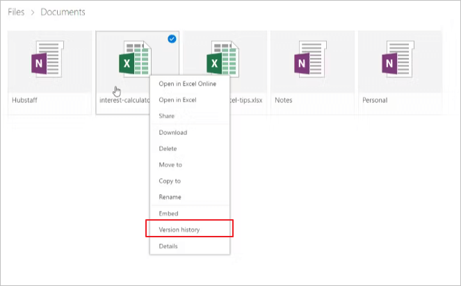The image size is (461, 286).
Task: Navigate to Files in the breadcrumb
Action: (x=16, y=13)
